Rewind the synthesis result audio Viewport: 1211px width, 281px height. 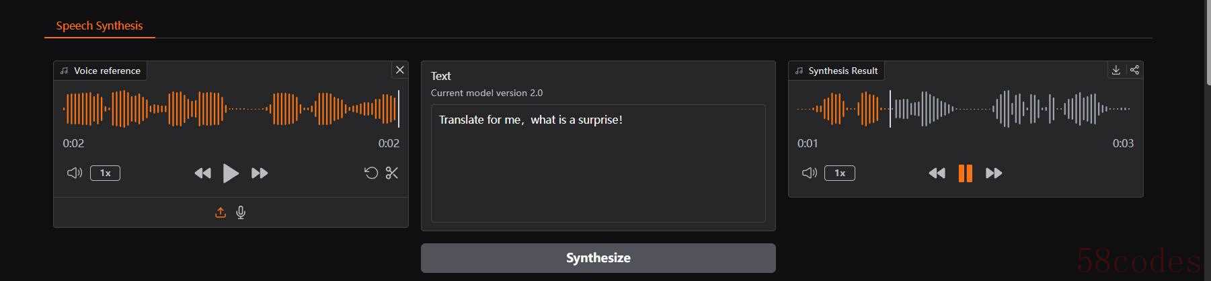tap(937, 173)
